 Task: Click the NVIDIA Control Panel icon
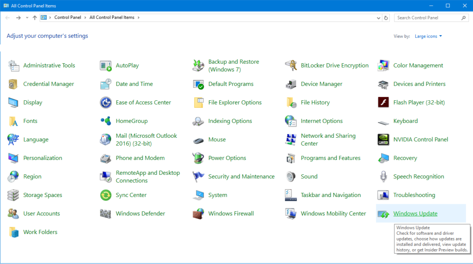point(383,140)
